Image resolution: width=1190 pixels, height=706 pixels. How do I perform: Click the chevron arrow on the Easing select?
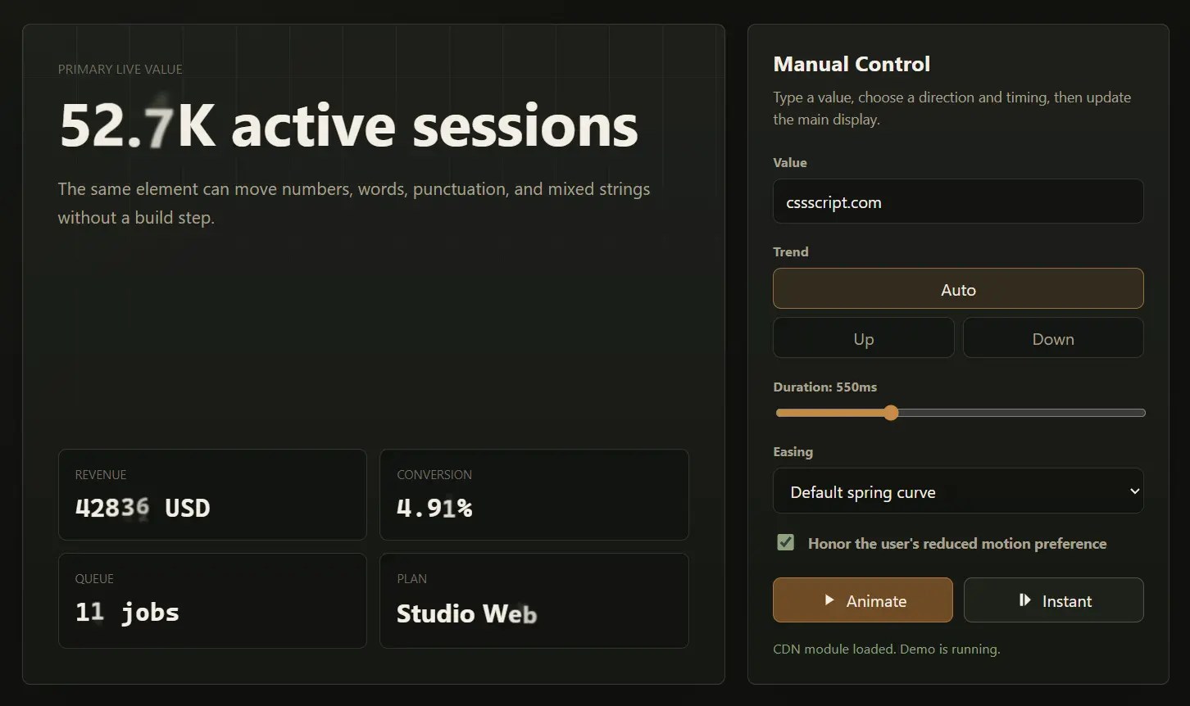[x=1134, y=491]
